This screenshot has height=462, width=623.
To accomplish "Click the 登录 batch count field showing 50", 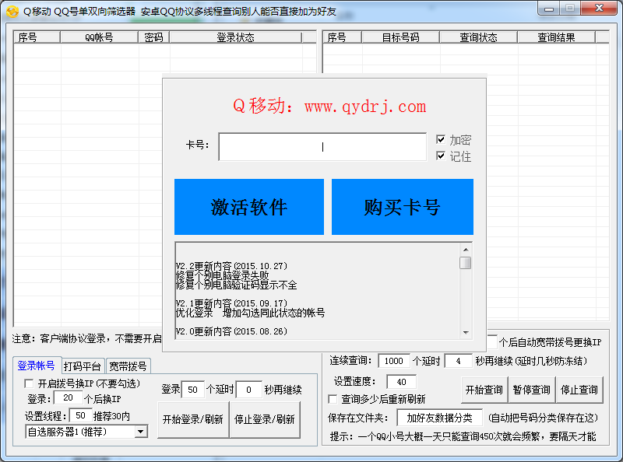I will coord(192,390).
